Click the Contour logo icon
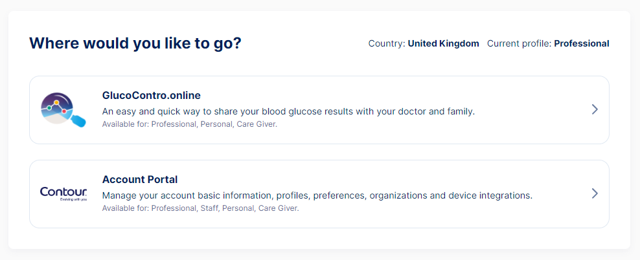This screenshot has height=260, width=640. (63, 193)
